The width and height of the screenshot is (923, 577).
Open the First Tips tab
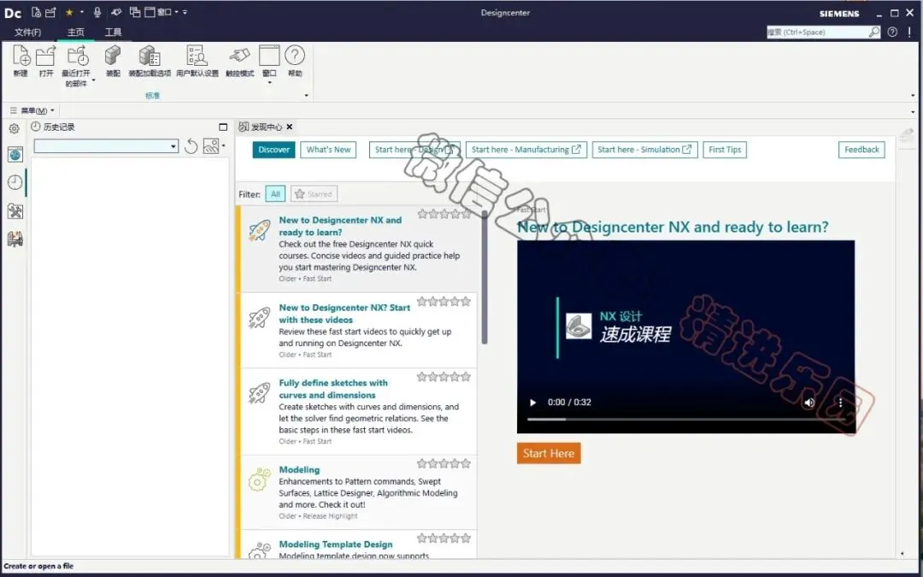pos(725,150)
